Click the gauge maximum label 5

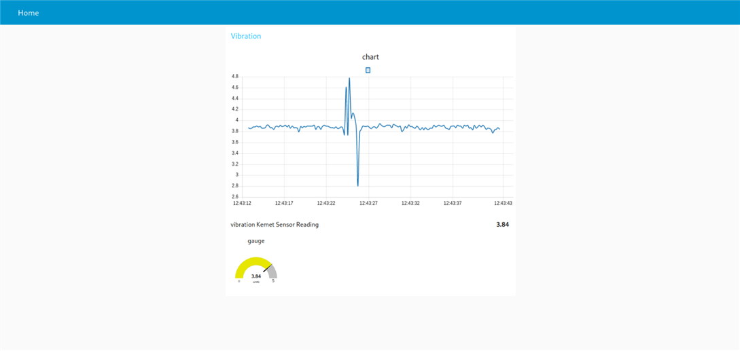pyautogui.click(x=273, y=280)
